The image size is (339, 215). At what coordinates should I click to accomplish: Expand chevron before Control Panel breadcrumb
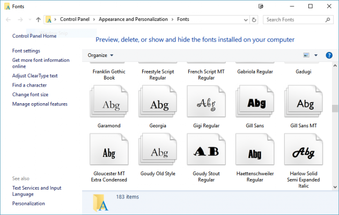(55, 19)
